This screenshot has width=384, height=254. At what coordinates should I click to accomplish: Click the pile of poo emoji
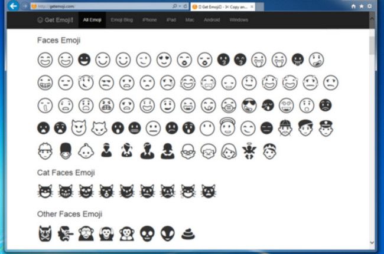click(188, 233)
